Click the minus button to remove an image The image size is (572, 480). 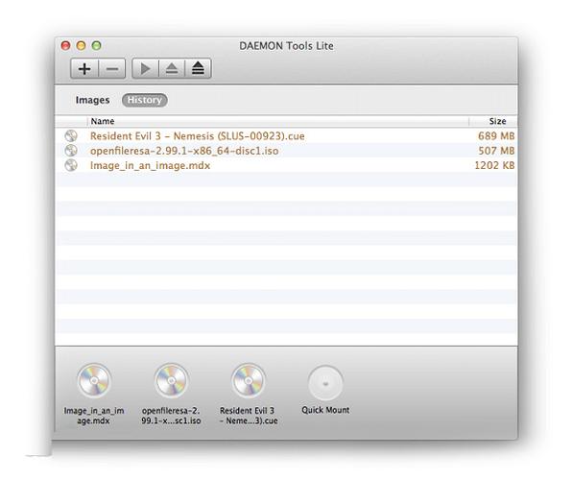coord(112,68)
